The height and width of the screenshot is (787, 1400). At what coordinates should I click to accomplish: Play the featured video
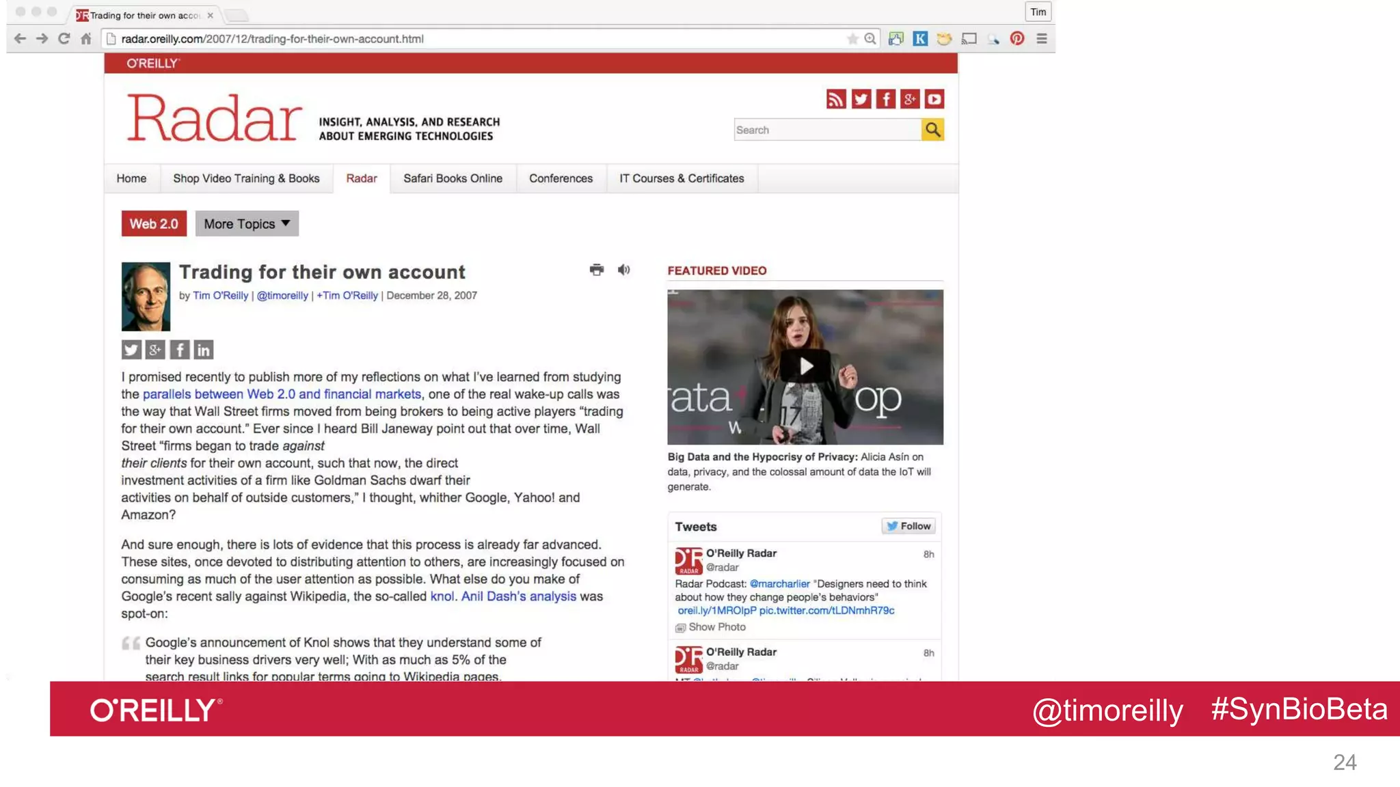pyautogui.click(x=805, y=367)
